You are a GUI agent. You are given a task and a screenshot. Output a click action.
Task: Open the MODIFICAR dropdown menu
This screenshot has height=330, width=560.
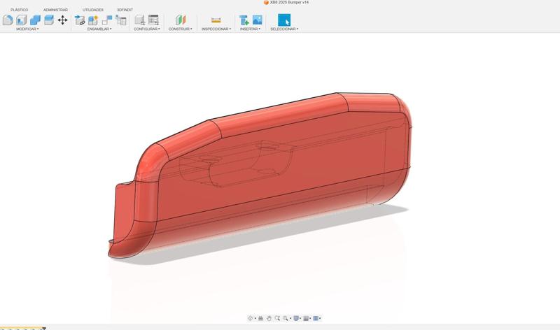click(27, 29)
